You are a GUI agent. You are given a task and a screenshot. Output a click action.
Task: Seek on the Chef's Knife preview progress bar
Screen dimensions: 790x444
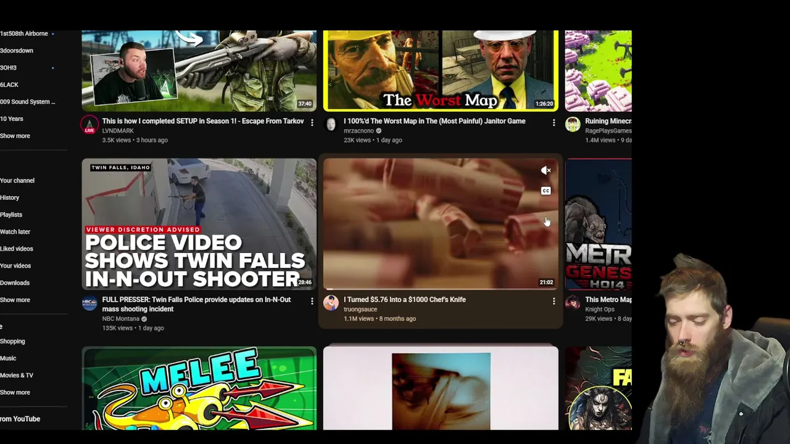441,289
